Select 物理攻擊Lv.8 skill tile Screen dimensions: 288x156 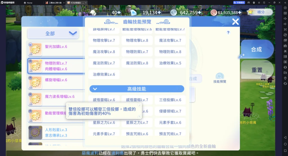pos(137,40)
